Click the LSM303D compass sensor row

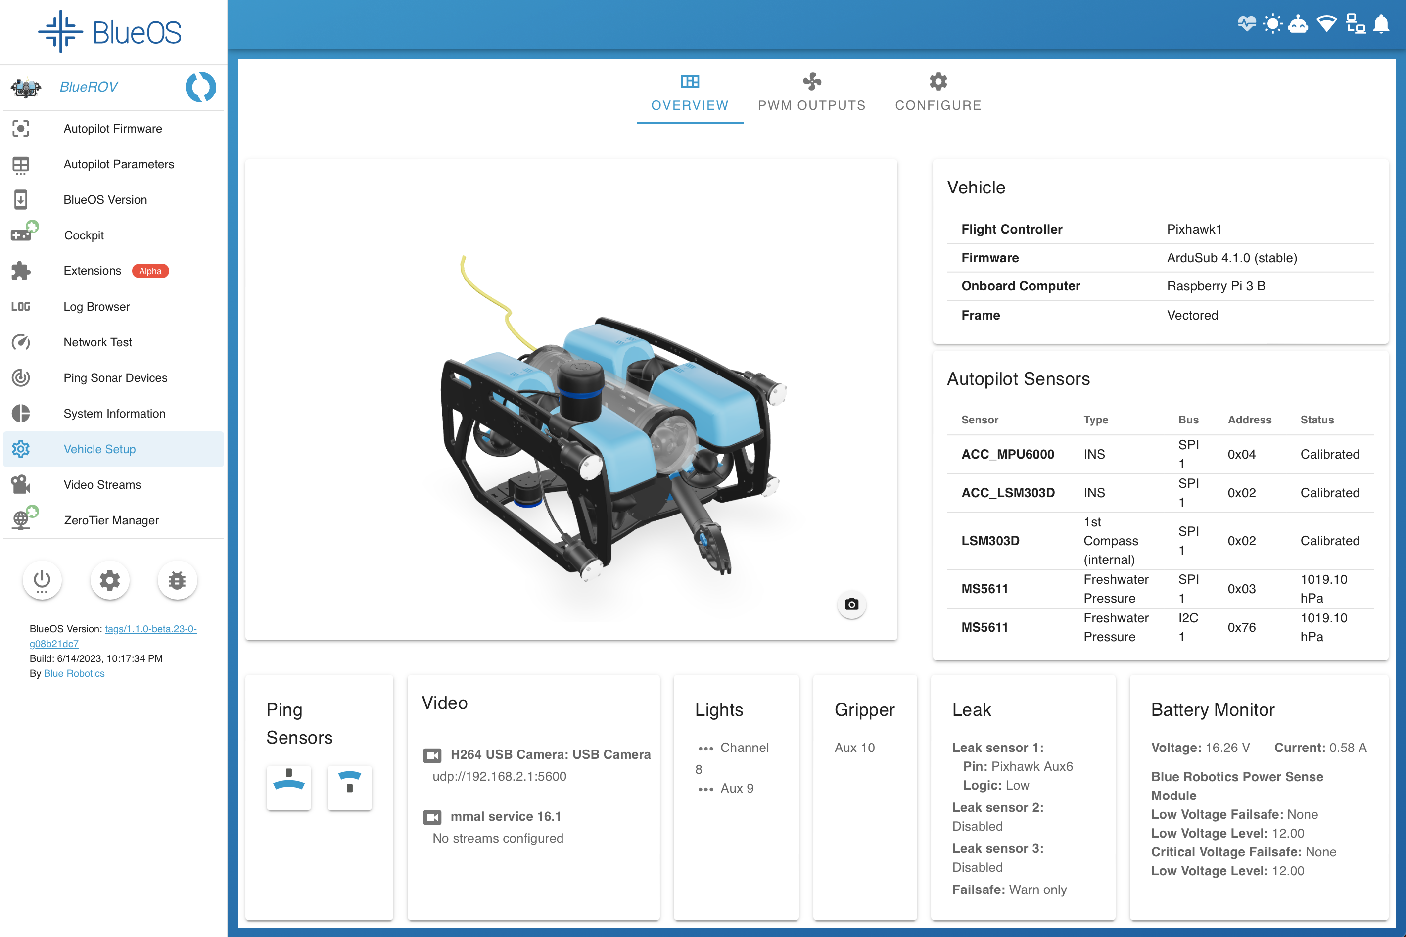(x=1160, y=541)
